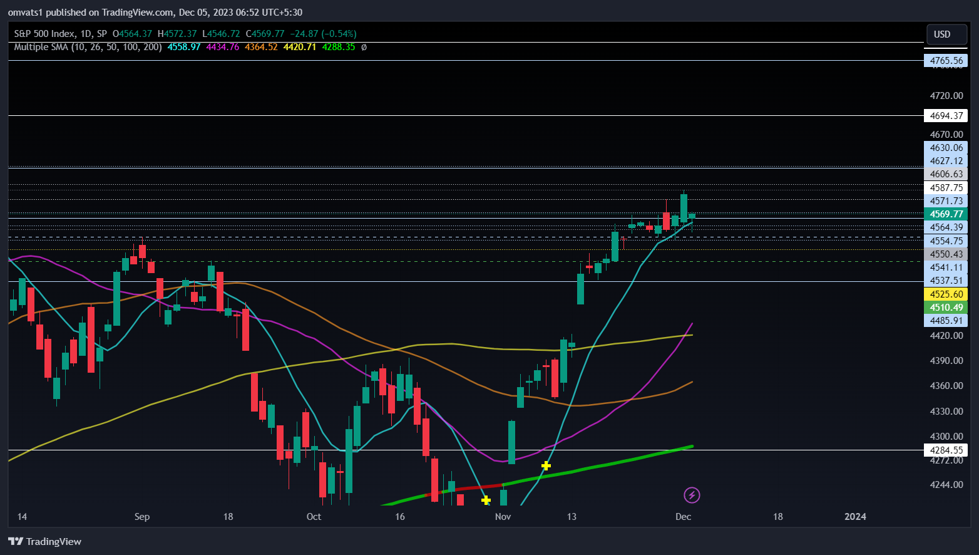Click the change value −24.87 (−0.54%)
979x555 pixels.
[323, 34]
